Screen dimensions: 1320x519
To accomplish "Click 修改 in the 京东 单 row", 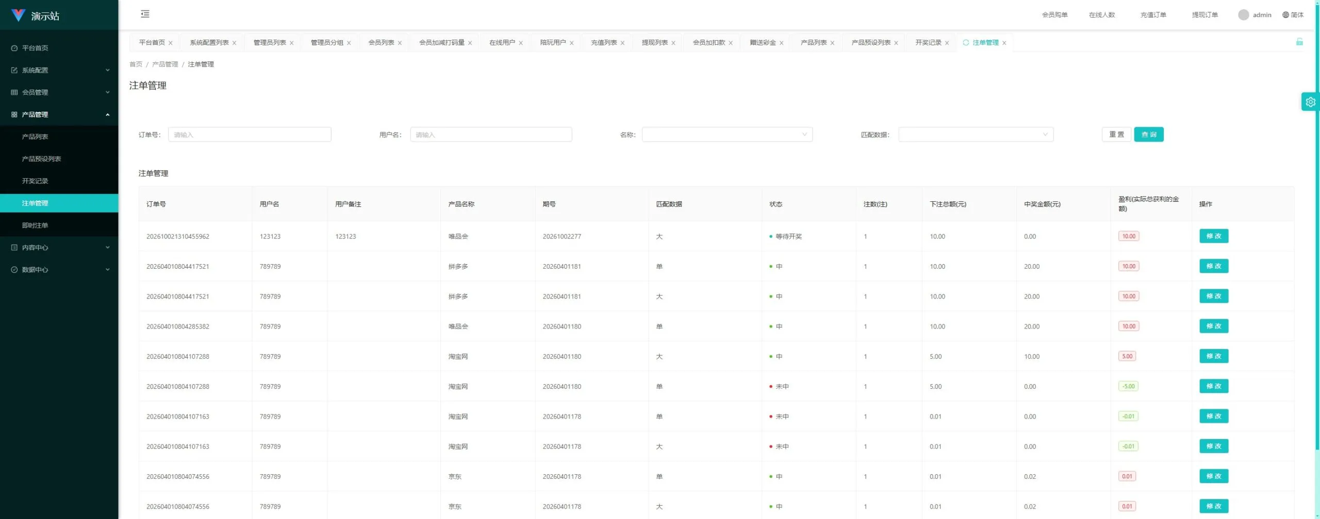I will point(1214,476).
